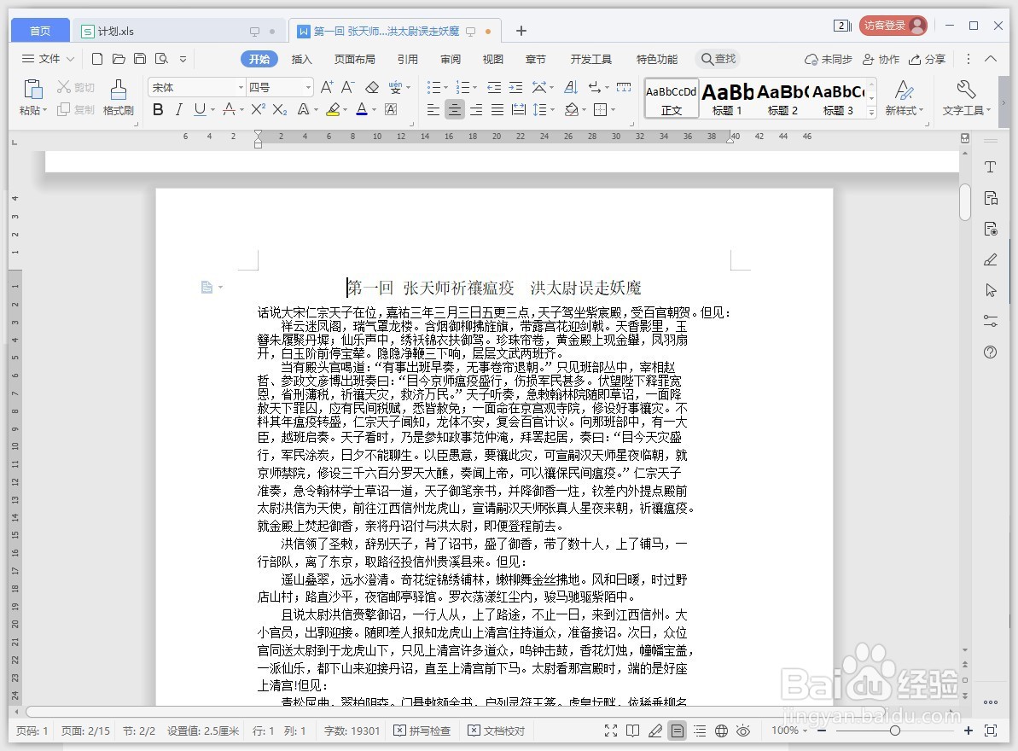This screenshot has width=1018, height=751.
Task: Adjust the zoom slider handle
Action: click(x=894, y=731)
